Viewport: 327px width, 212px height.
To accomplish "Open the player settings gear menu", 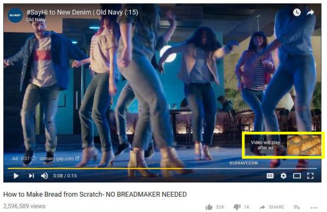I will coord(283,175).
